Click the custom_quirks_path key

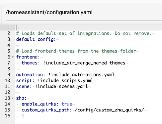point(46,110)
